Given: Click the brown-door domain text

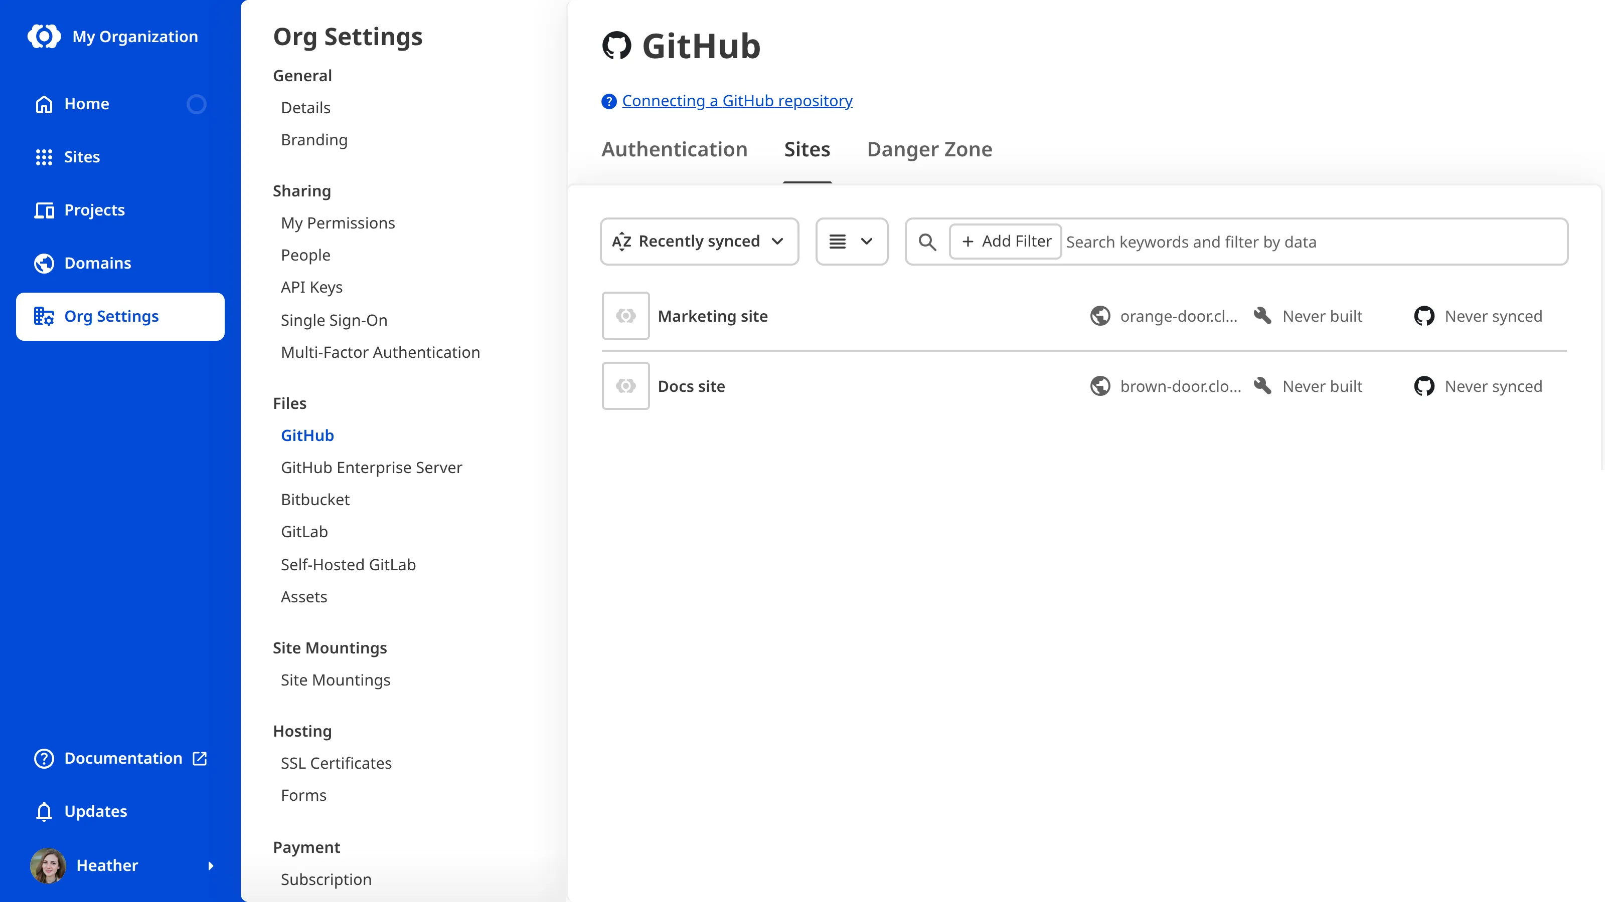Looking at the screenshot, I should (1180, 386).
